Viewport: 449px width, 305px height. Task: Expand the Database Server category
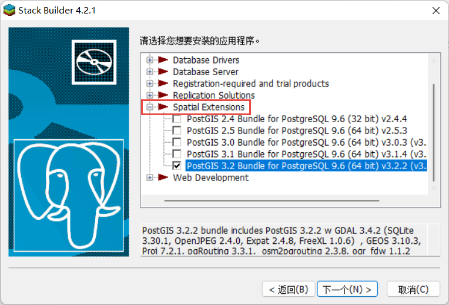point(150,72)
